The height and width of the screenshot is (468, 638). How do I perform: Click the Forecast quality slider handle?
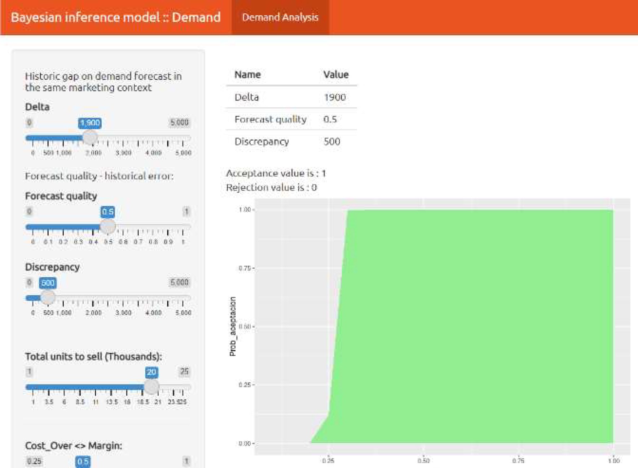click(x=107, y=226)
